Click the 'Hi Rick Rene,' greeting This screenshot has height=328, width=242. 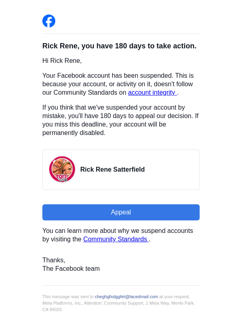[x=62, y=61]
